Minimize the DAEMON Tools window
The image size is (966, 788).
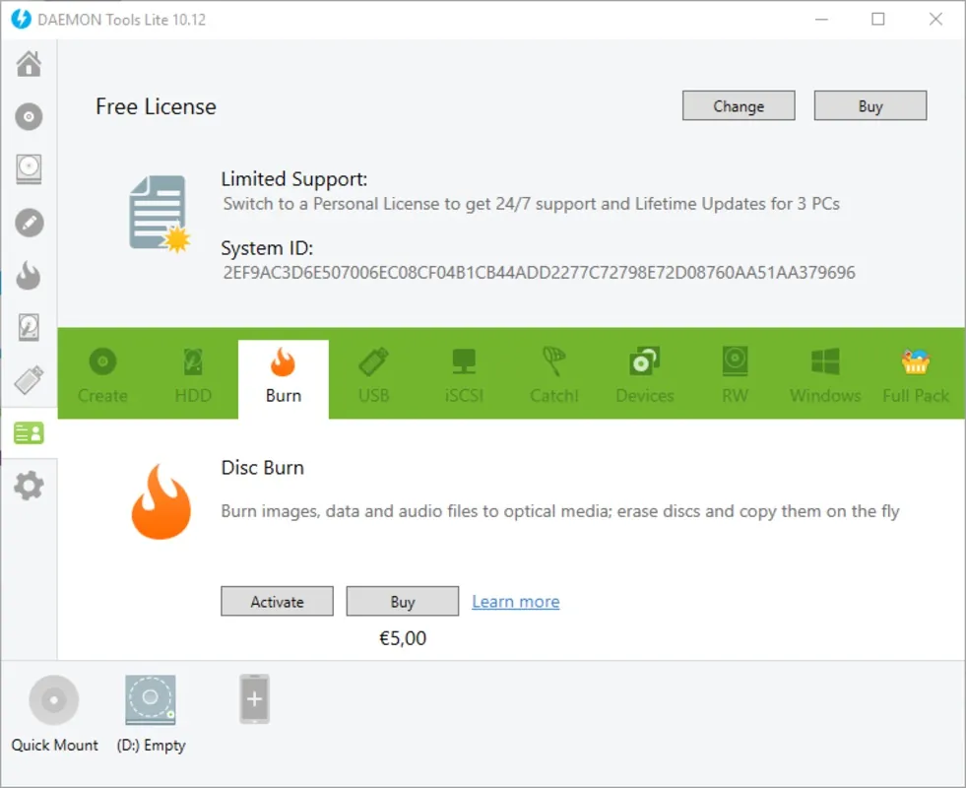click(821, 19)
